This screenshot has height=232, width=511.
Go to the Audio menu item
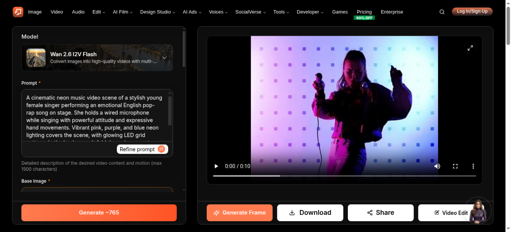point(78,12)
